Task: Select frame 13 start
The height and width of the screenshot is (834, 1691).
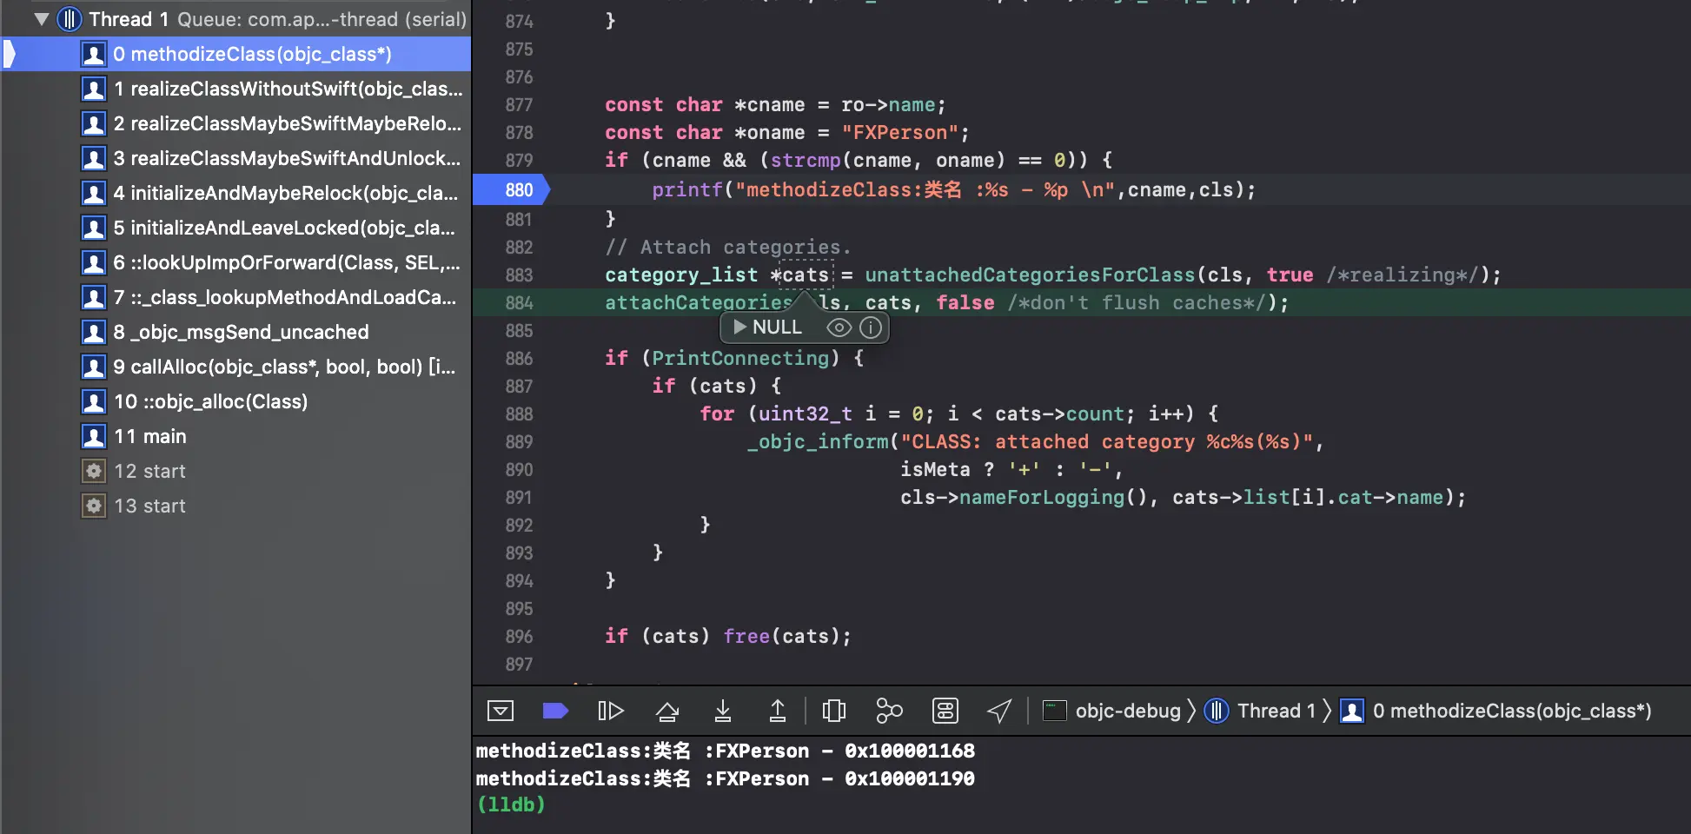Action: [235, 506]
